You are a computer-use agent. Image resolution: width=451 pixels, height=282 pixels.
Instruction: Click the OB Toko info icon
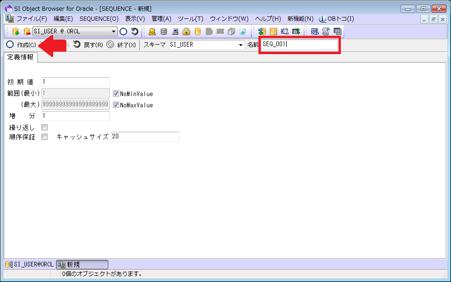click(322, 19)
